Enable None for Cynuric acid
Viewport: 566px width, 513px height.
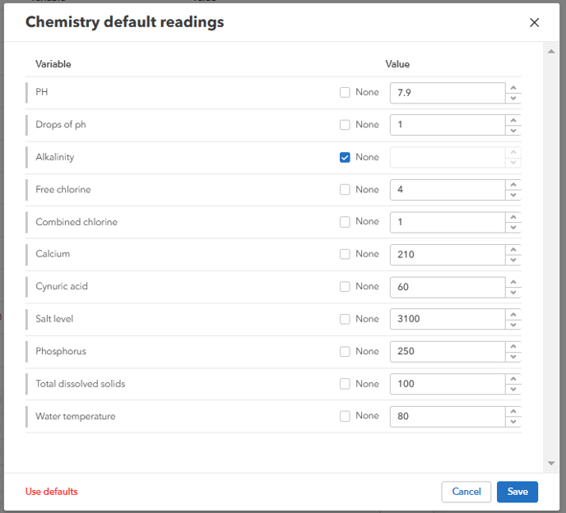345,287
